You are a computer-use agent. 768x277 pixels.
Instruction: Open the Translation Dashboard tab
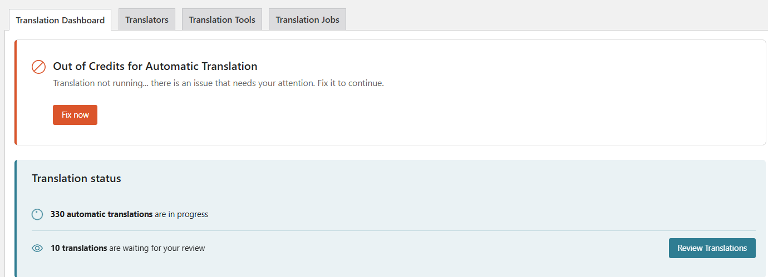60,20
